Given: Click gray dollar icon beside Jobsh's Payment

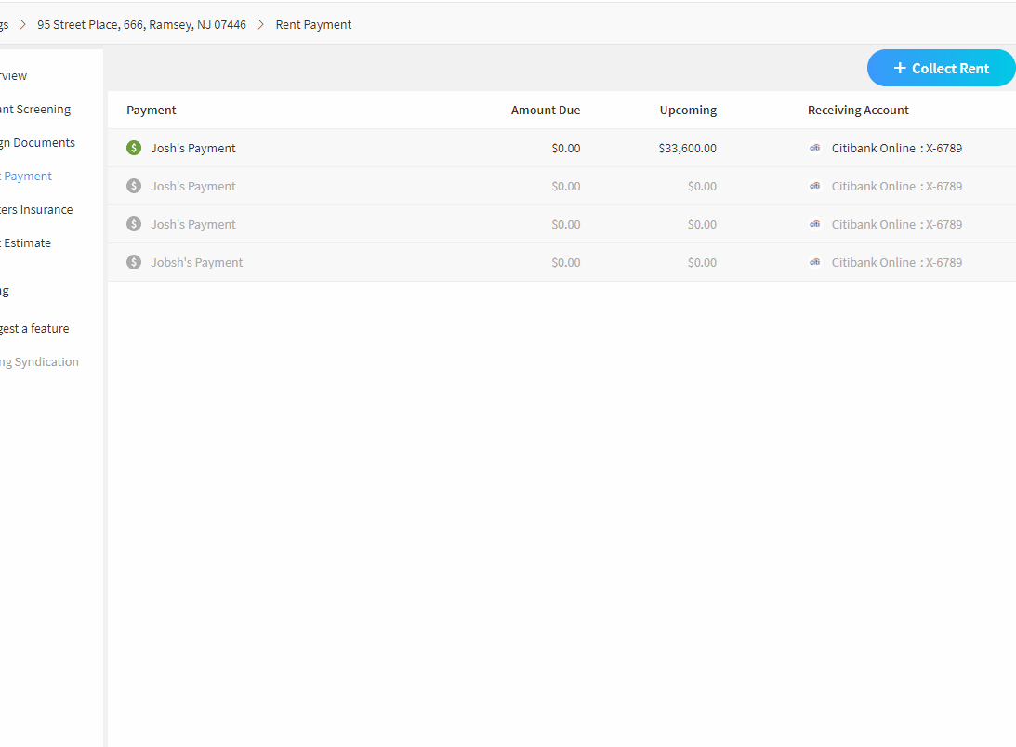Looking at the screenshot, I should coord(134,262).
